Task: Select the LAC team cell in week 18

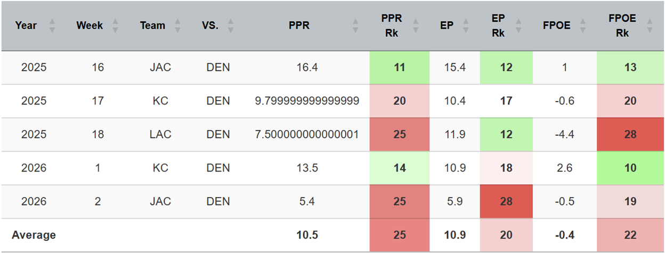Action: (x=160, y=134)
